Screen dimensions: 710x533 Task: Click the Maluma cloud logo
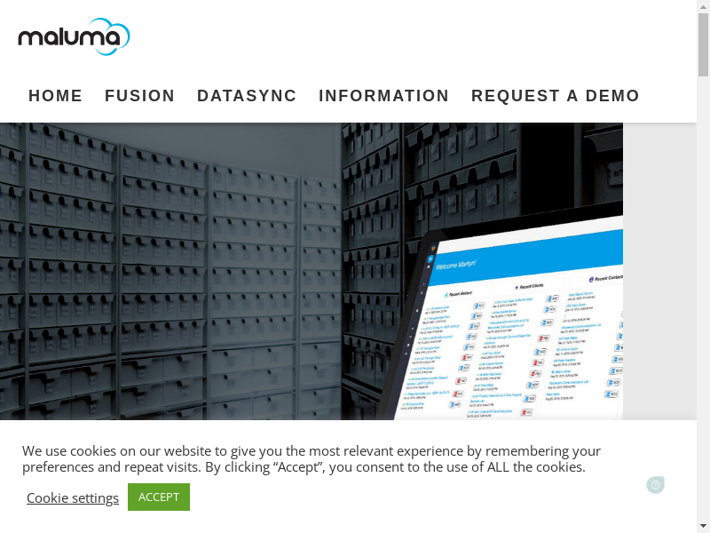75,36
